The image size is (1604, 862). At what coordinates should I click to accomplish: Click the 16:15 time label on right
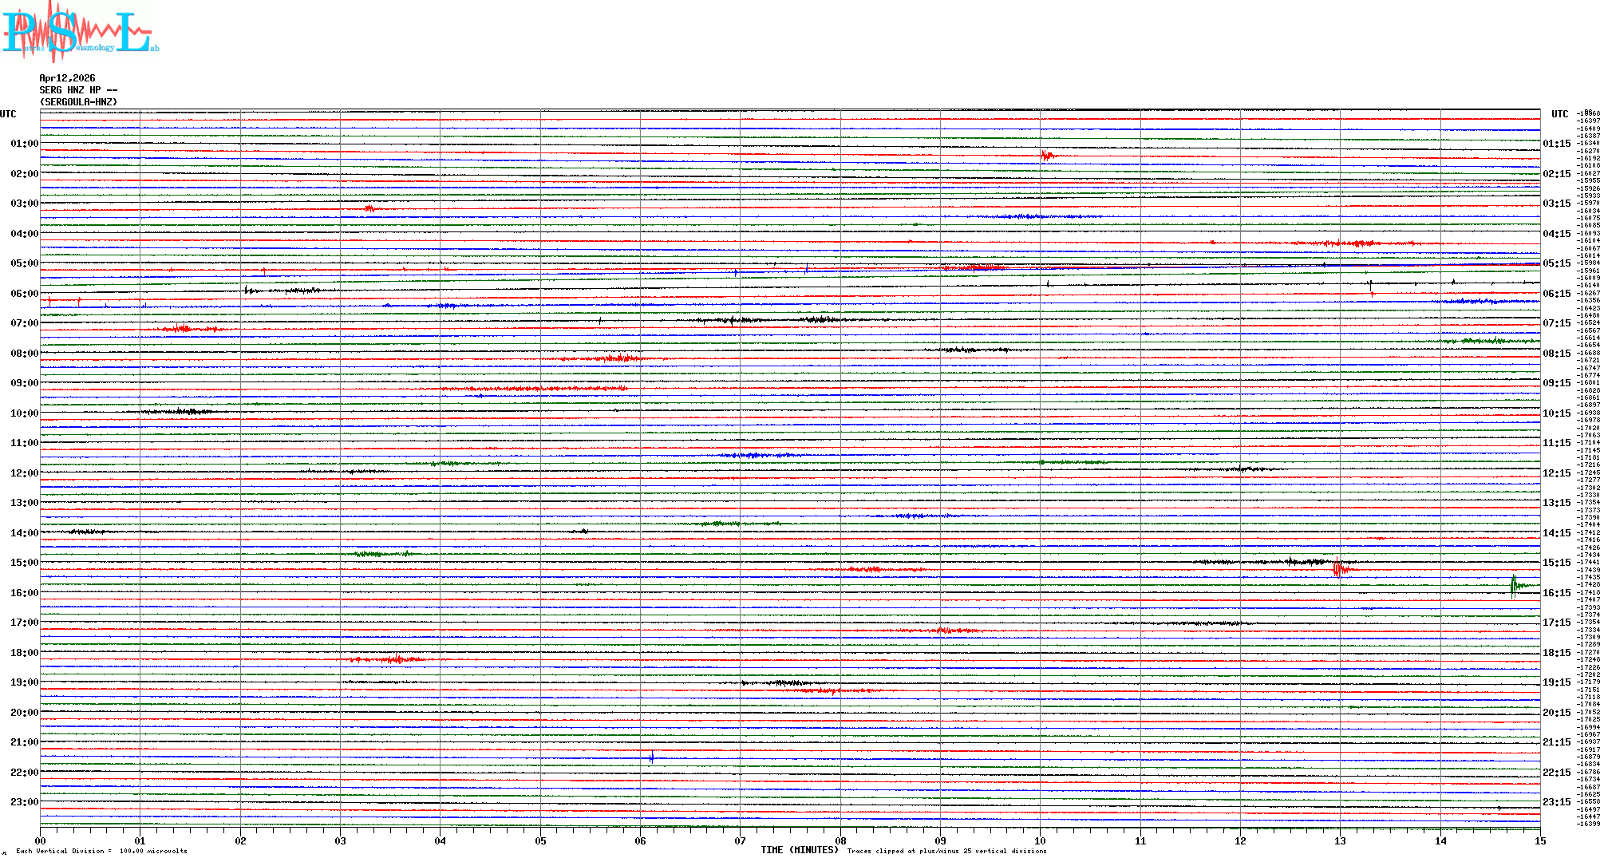(1556, 593)
